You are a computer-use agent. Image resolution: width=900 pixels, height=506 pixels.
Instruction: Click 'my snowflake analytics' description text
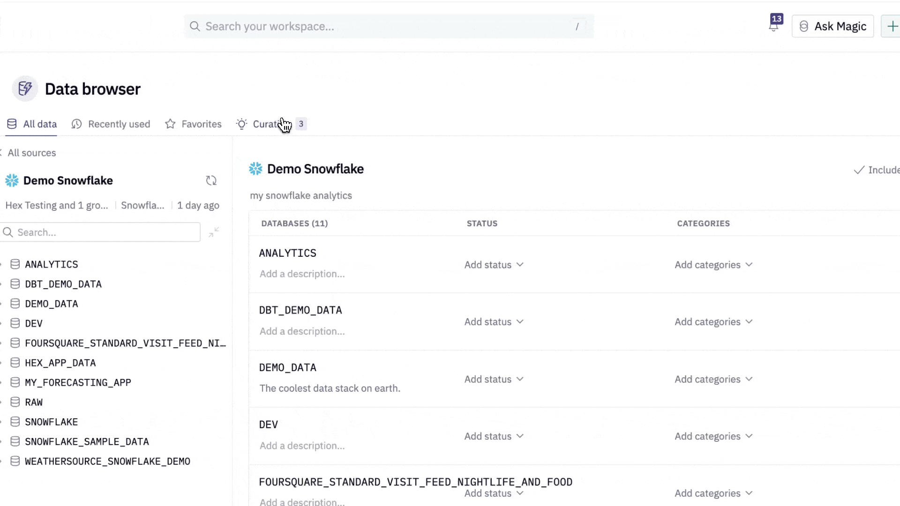(301, 195)
